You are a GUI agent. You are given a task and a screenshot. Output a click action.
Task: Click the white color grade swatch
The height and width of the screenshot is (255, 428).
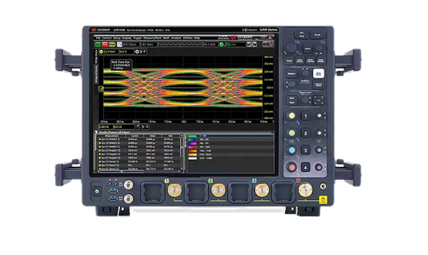click(x=192, y=158)
